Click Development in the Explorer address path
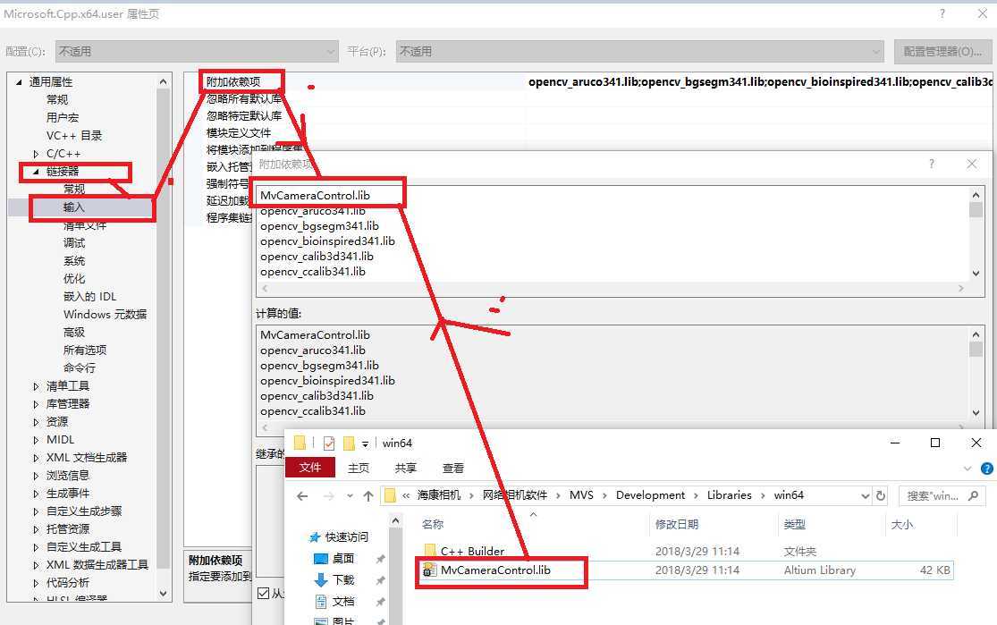This screenshot has height=625, width=997. coord(650,495)
